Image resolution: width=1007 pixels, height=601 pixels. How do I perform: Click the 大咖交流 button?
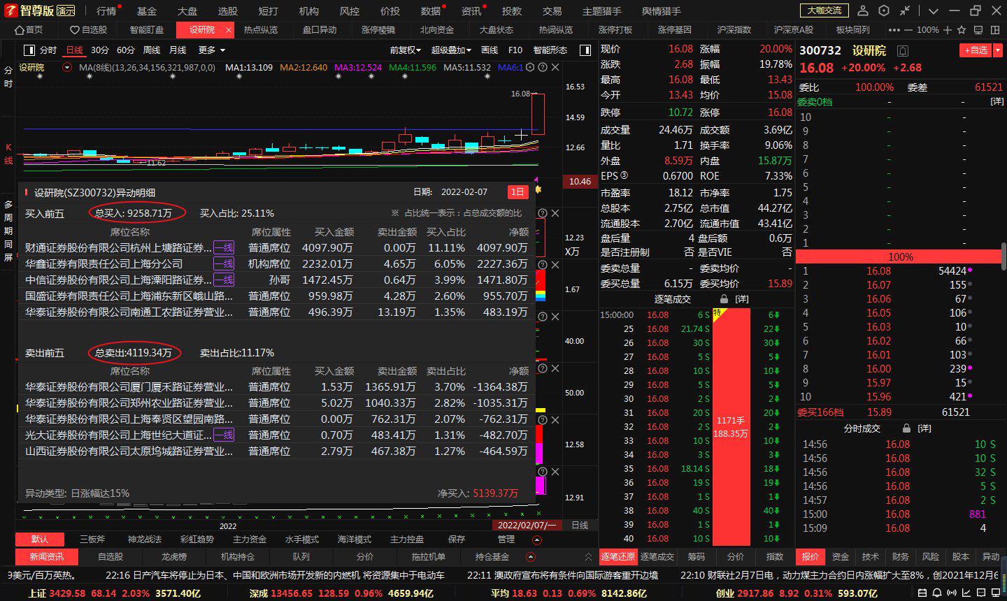pyautogui.click(x=824, y=10)
